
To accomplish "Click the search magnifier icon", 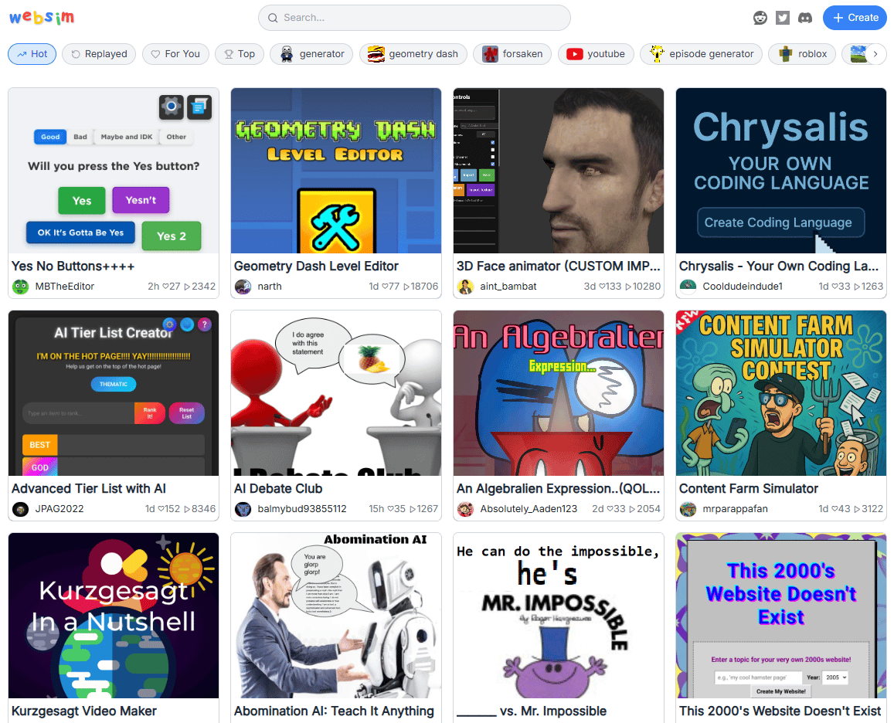I will (x=273, y=18).
